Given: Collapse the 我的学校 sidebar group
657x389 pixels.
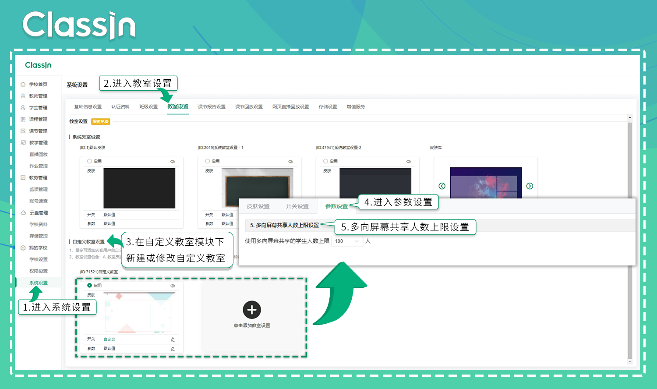Looking at the screenshot, I should pos(39,248).
